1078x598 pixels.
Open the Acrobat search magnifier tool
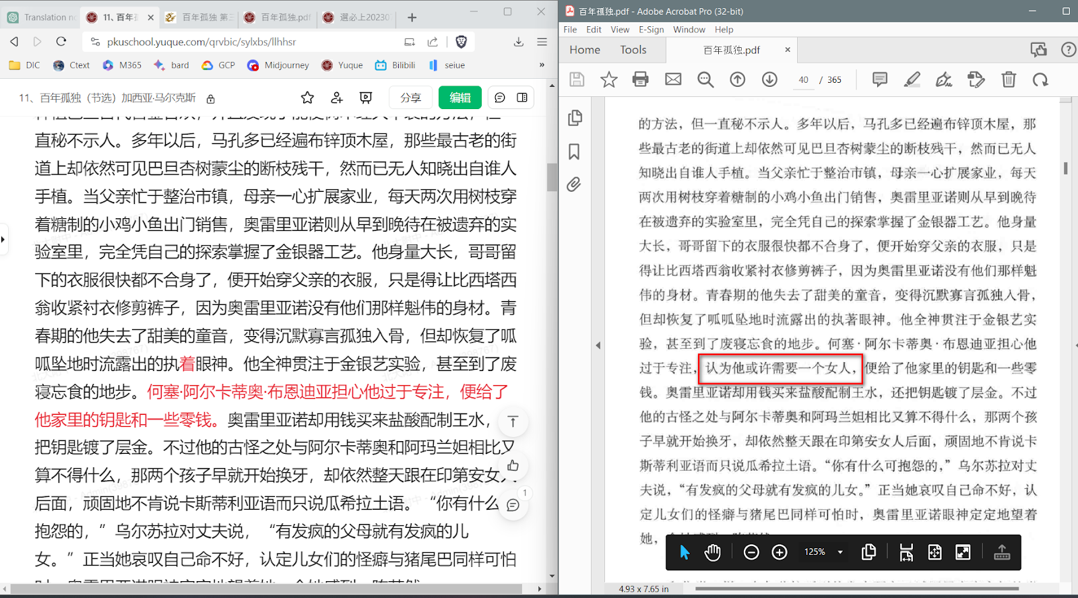[x=705, y=79]
